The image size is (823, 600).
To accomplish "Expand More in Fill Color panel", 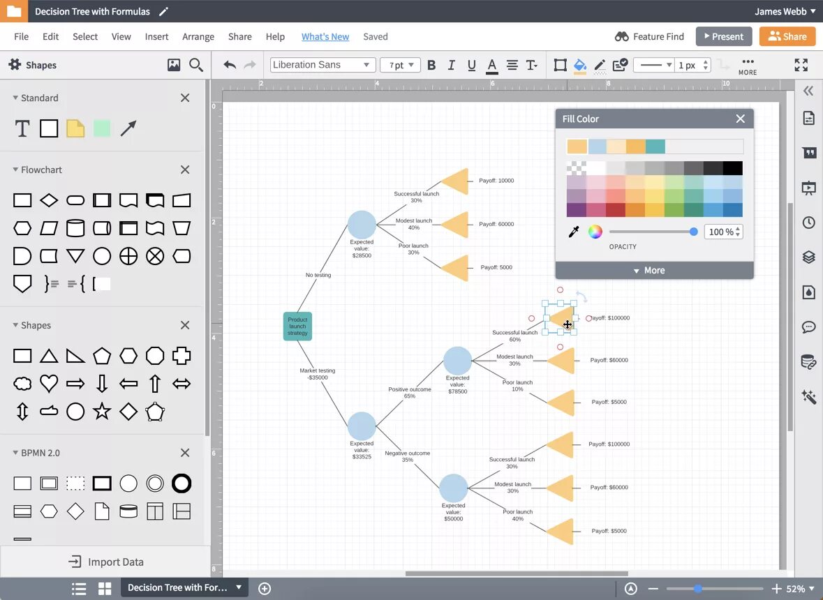I will pyautogui.click(x=654, y=270).
